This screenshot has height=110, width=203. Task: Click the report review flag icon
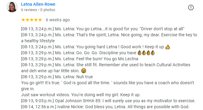tap(191, 7)
